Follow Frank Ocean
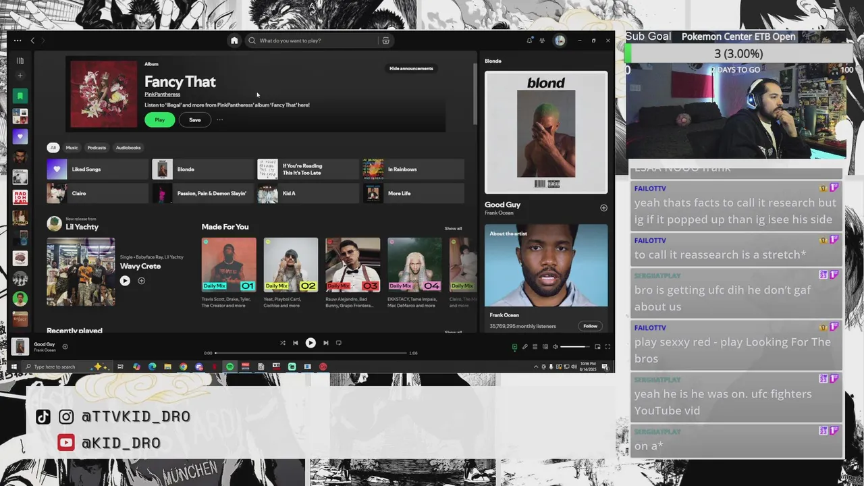The image size is (864, 486). tap(590, 326)
